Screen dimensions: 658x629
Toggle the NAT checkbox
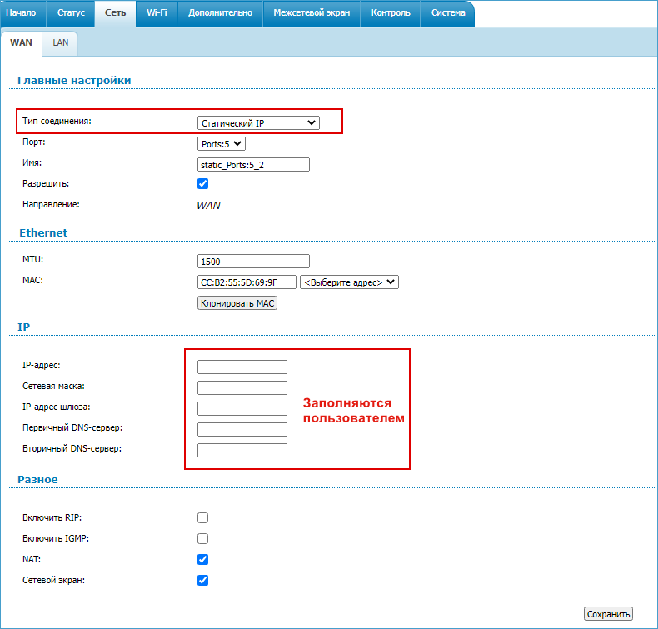click(x=202, y=559)
